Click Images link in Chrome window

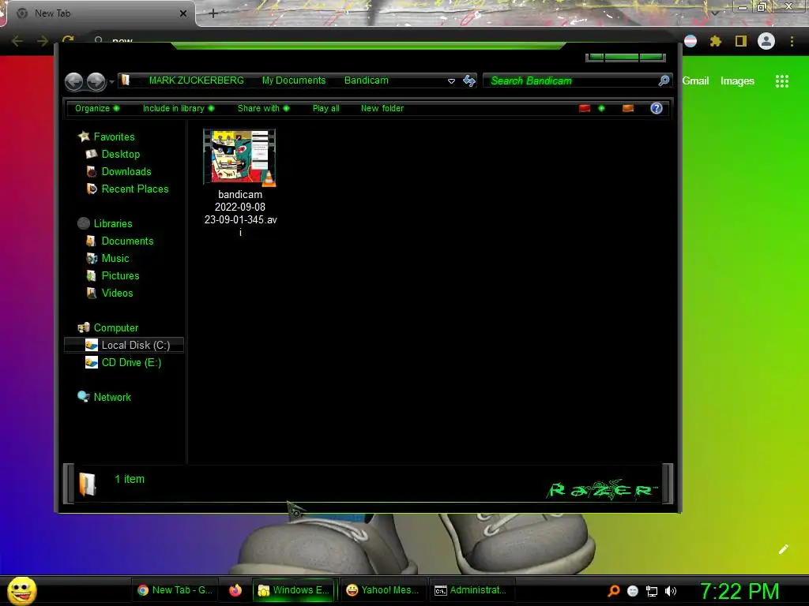point(737,81)
